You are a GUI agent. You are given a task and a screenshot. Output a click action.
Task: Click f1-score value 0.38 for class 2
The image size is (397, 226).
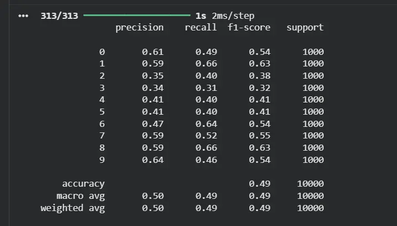click(260, 76)
